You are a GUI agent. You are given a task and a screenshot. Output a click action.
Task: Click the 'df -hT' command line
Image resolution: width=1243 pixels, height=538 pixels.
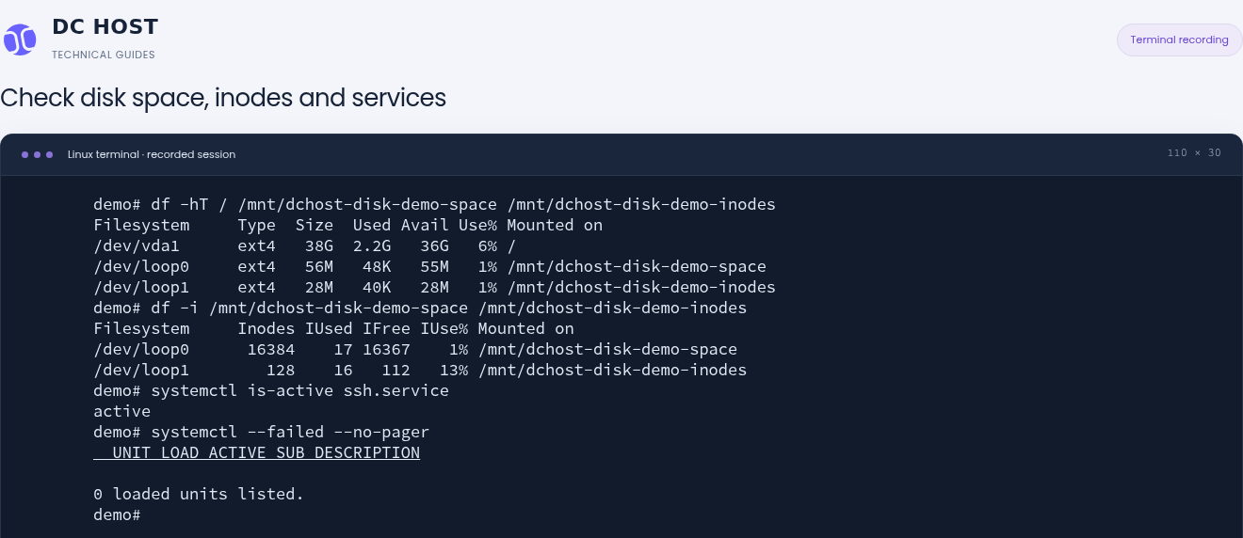[434, 204]
